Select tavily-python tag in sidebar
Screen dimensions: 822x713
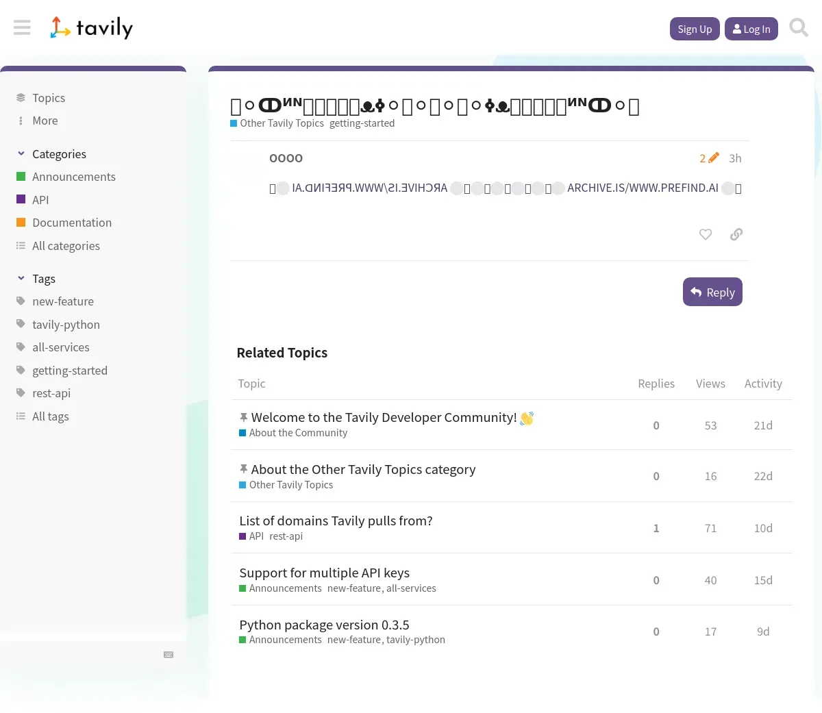[66, 325]
